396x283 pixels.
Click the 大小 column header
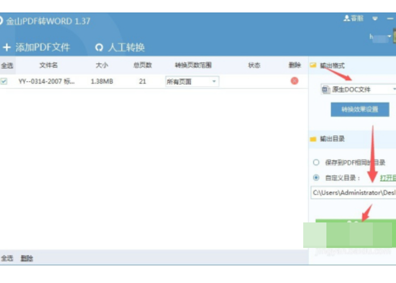pyautogui.click(x=102, y=65)
